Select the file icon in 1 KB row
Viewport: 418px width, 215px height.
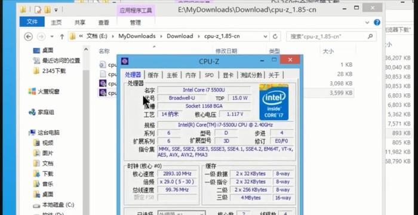point(103,64)
